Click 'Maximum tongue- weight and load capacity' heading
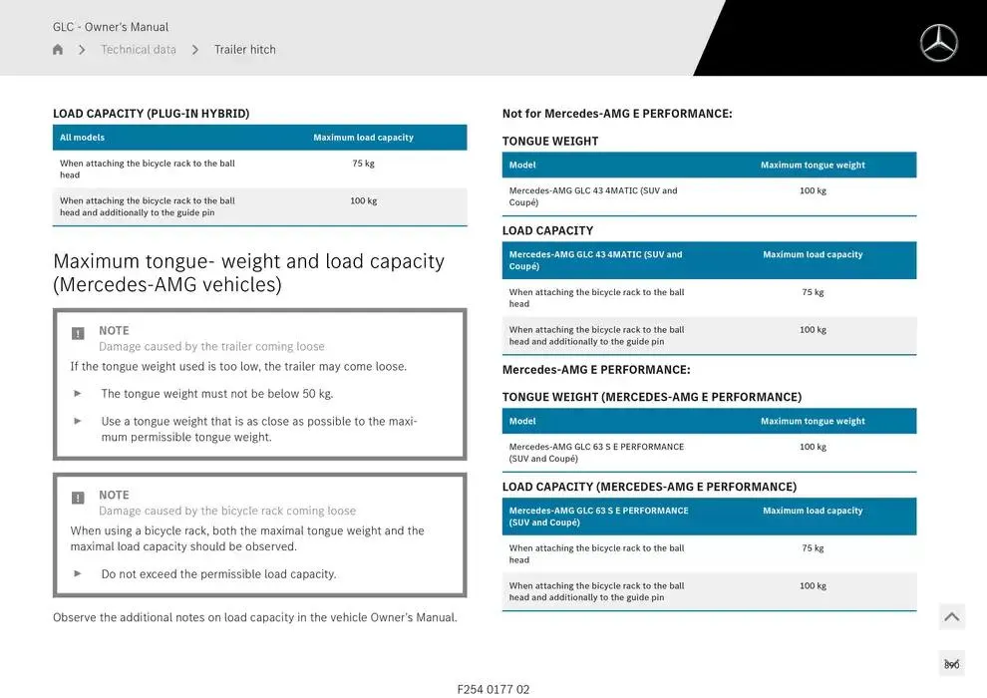 [248, 272]
